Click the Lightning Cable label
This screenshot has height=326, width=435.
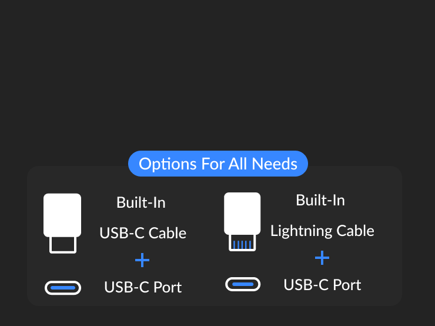coord(322,231)
